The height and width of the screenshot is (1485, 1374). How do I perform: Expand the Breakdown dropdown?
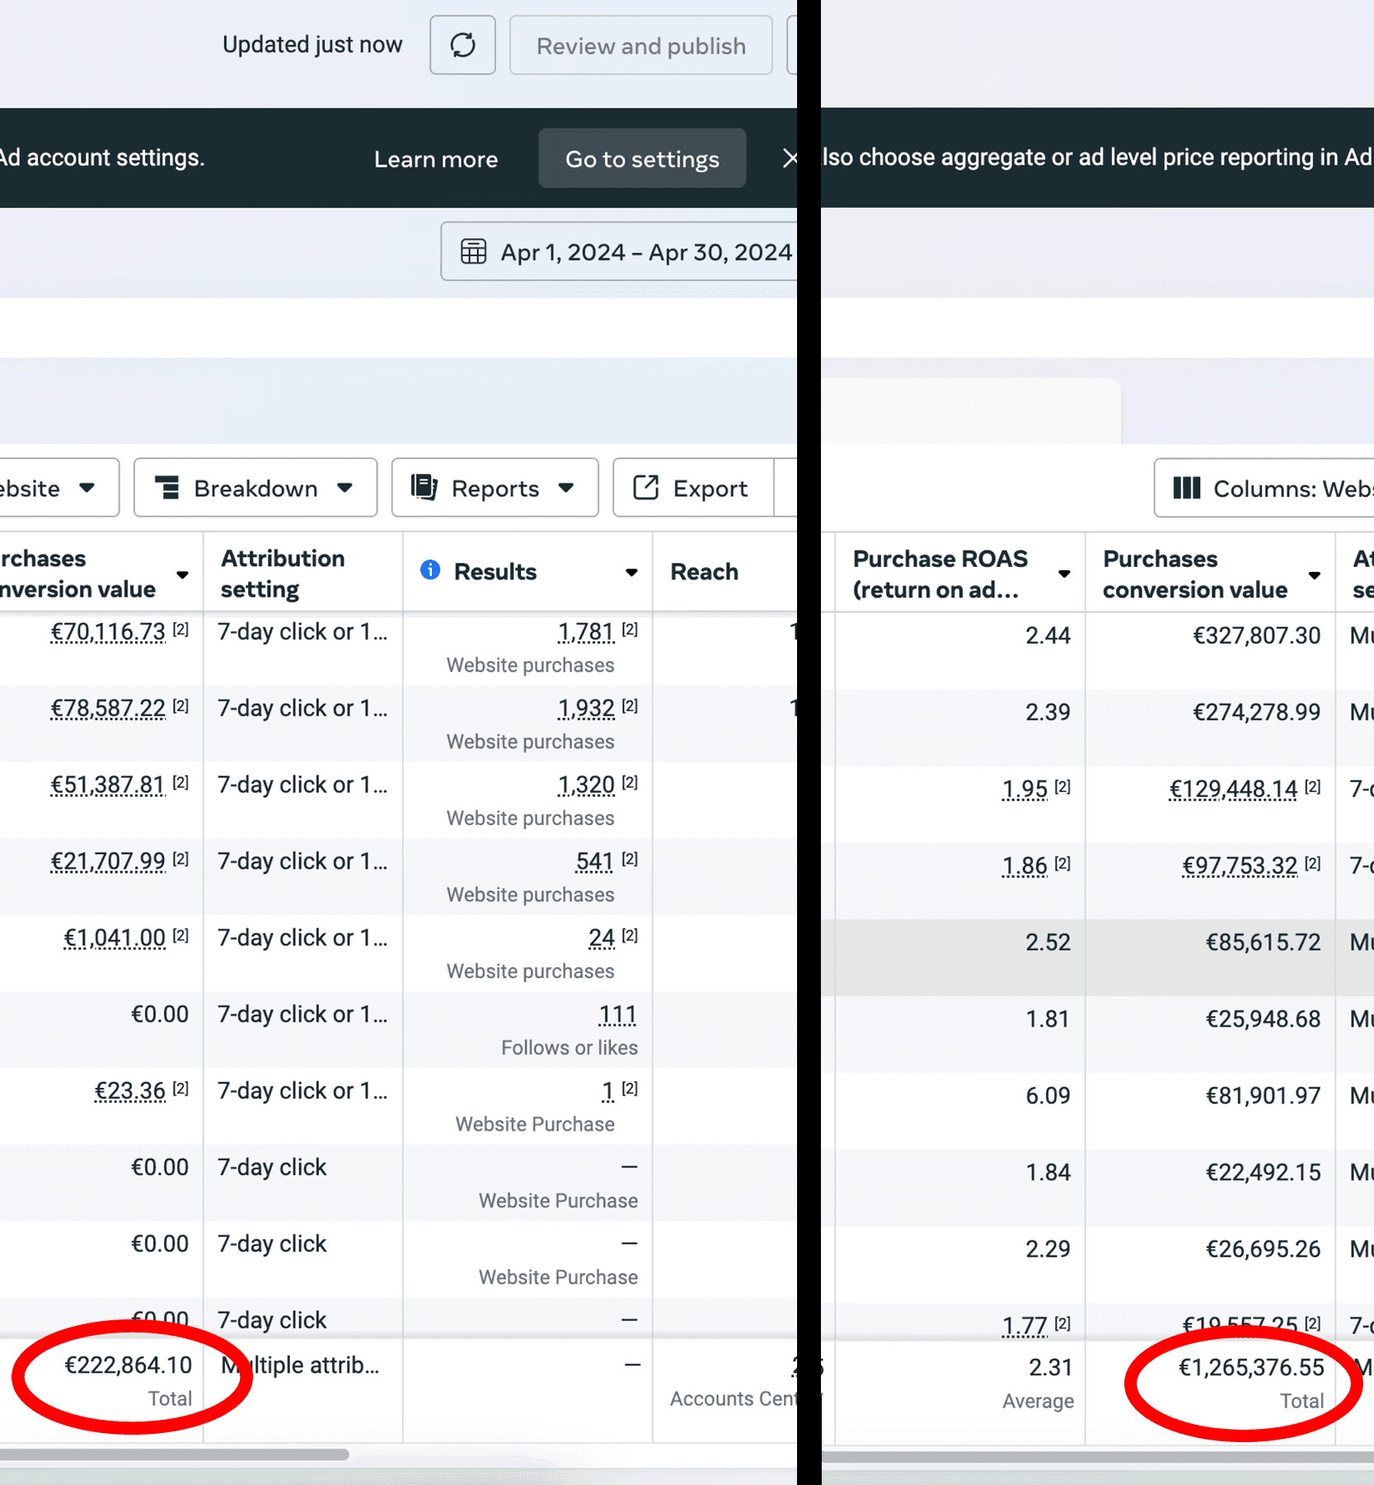pos(256,488)
